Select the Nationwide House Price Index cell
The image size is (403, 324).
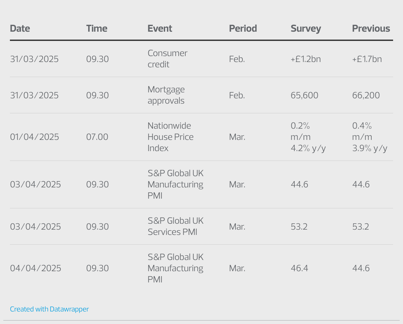pos(170,137)
